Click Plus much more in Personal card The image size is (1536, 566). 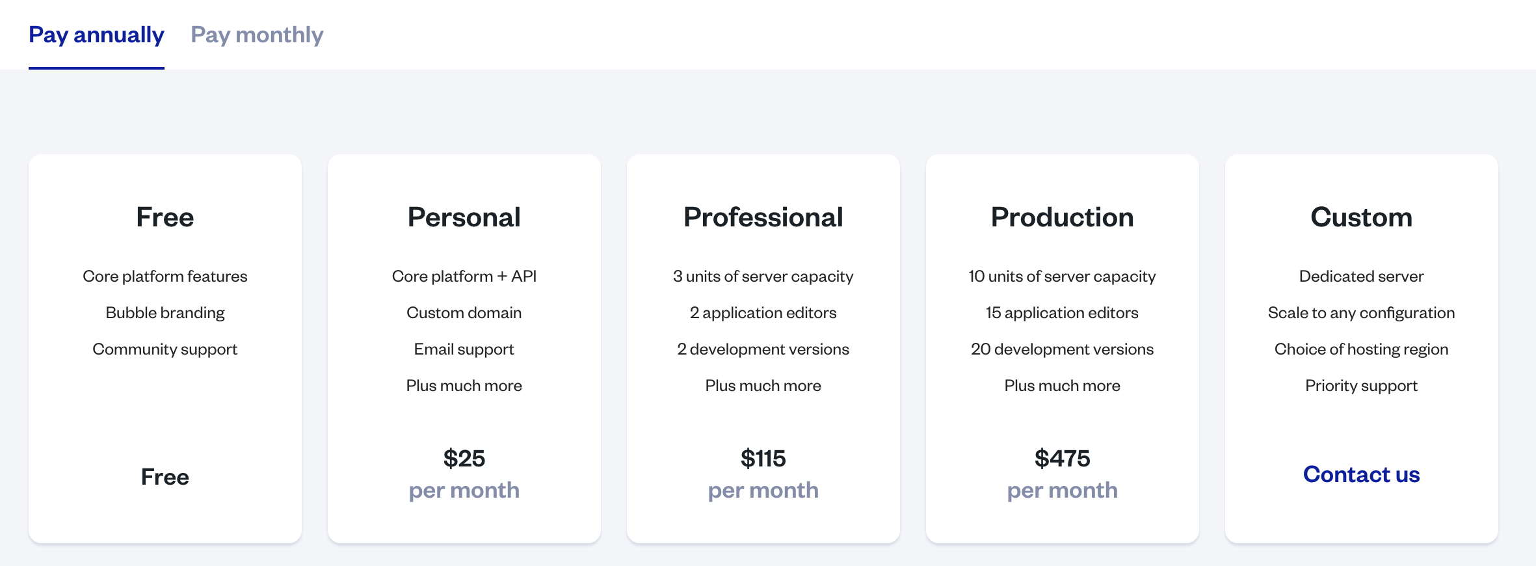point(464,386)
